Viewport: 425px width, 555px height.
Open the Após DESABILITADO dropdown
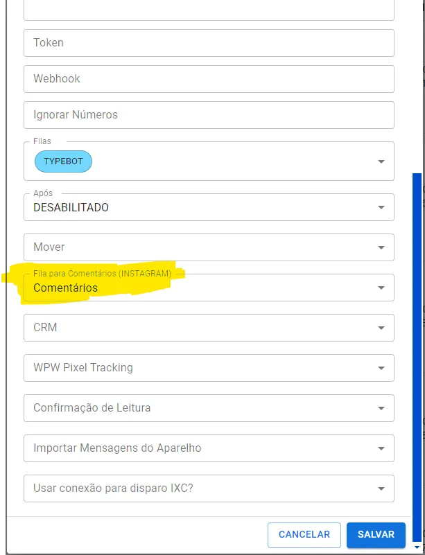coord(209,207)
